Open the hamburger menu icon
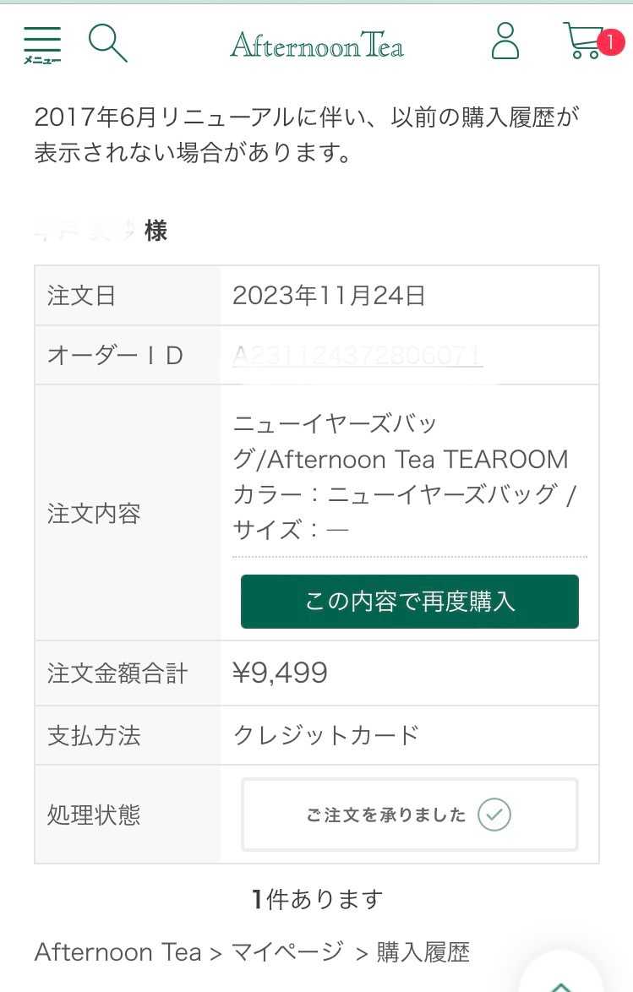Viewport: 633px width, 992px height. pyautogui.click(x=41, y=44)
